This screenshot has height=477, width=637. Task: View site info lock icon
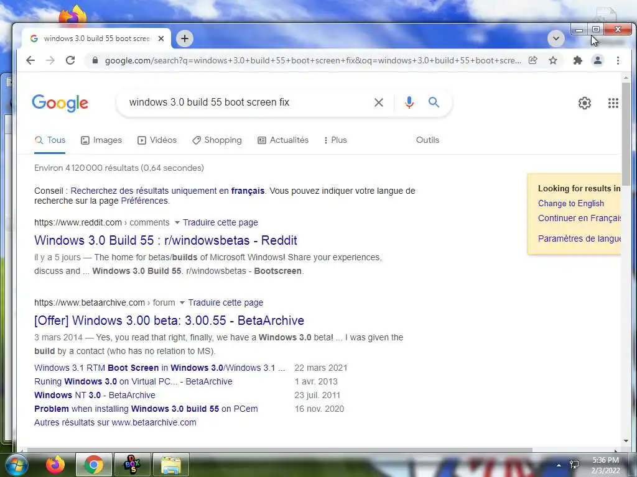coord(95,60)
